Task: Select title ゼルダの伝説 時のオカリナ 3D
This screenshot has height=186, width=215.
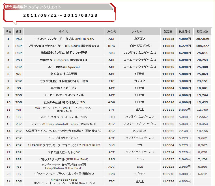Action: pos(64,102)
